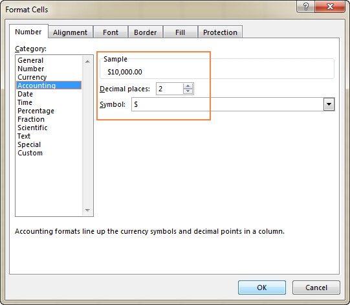The height and width of the screenshot is (305, 350).
Task: Open the Font tab
Action: pos(111,32)
